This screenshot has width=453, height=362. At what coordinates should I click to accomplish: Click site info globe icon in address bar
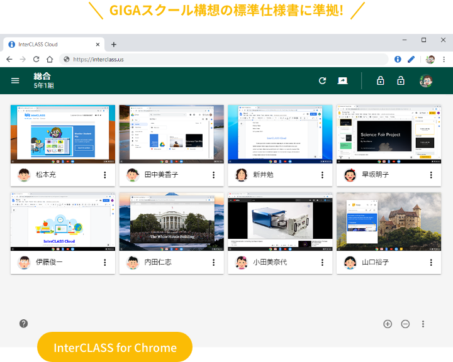point(67,59)
